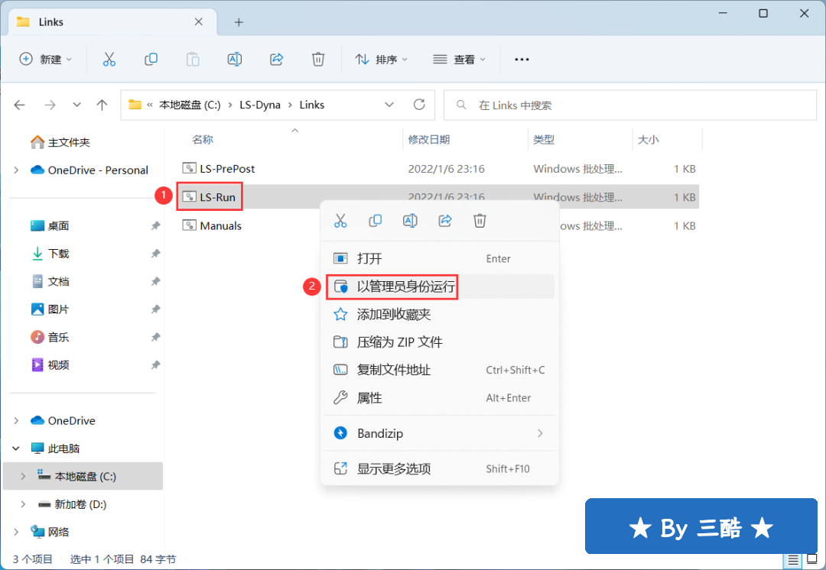Click the Manuals batch file icon

click(189, 225)
